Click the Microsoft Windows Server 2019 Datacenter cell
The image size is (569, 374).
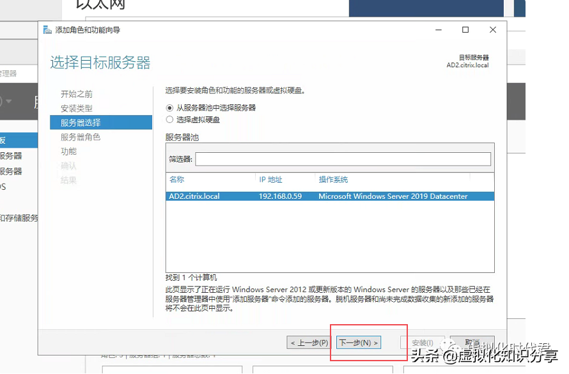pos(393,196)
